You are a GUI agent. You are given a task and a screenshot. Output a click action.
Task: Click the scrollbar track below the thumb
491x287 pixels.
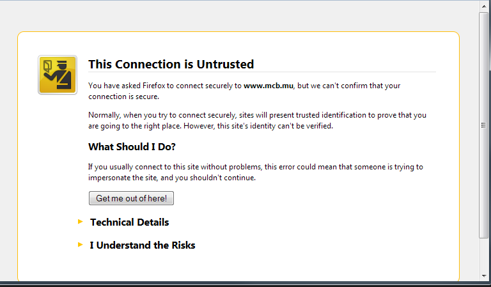click(x=485, y=256)
